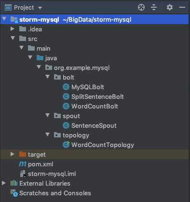Select the bolt package name
Image resolution: width=190 pixels, height=202 pixels.
click(68, 78)
